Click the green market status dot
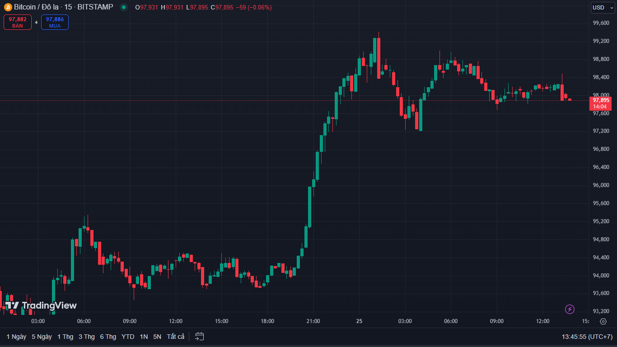 123,7
